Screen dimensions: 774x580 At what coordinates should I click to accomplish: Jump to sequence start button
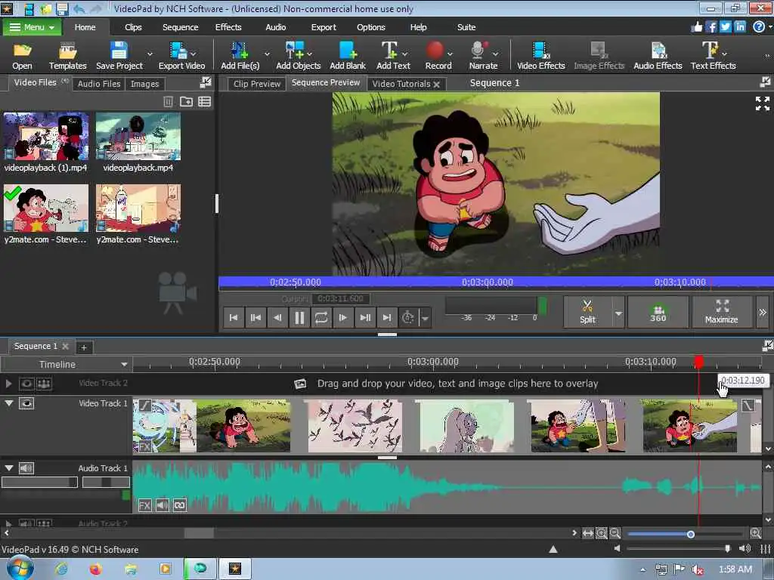click(234, 318)
